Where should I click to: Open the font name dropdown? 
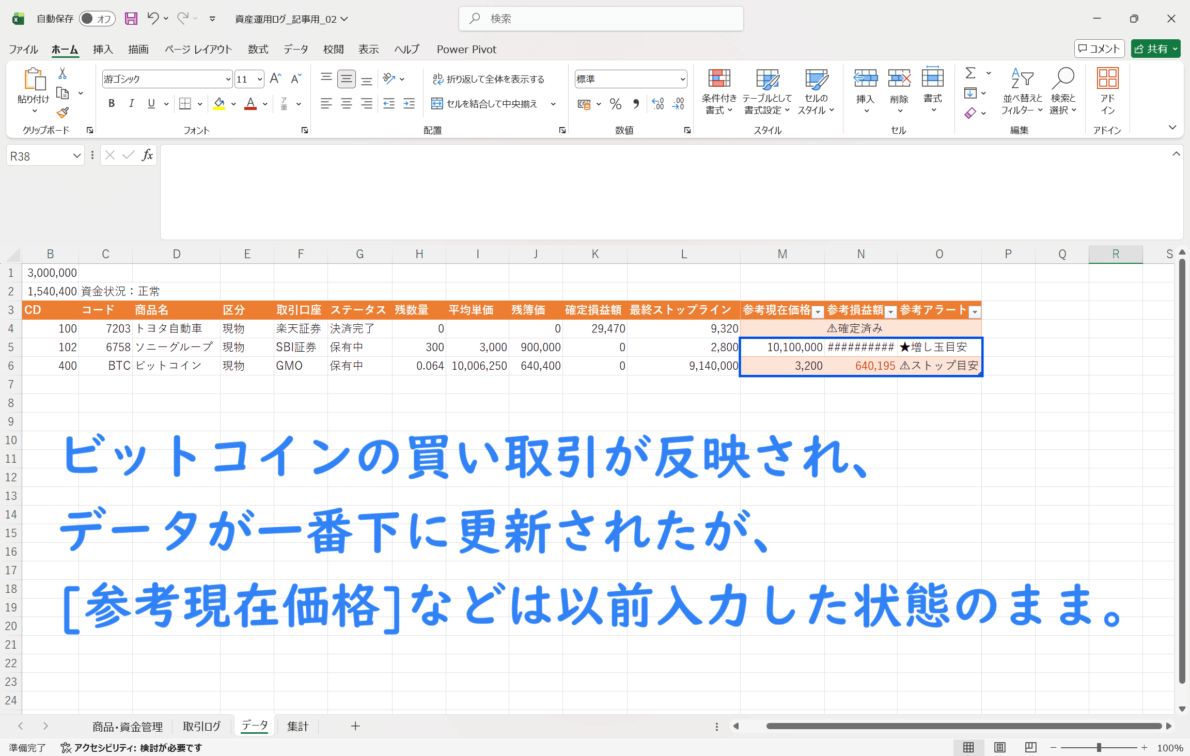point(228,79)
